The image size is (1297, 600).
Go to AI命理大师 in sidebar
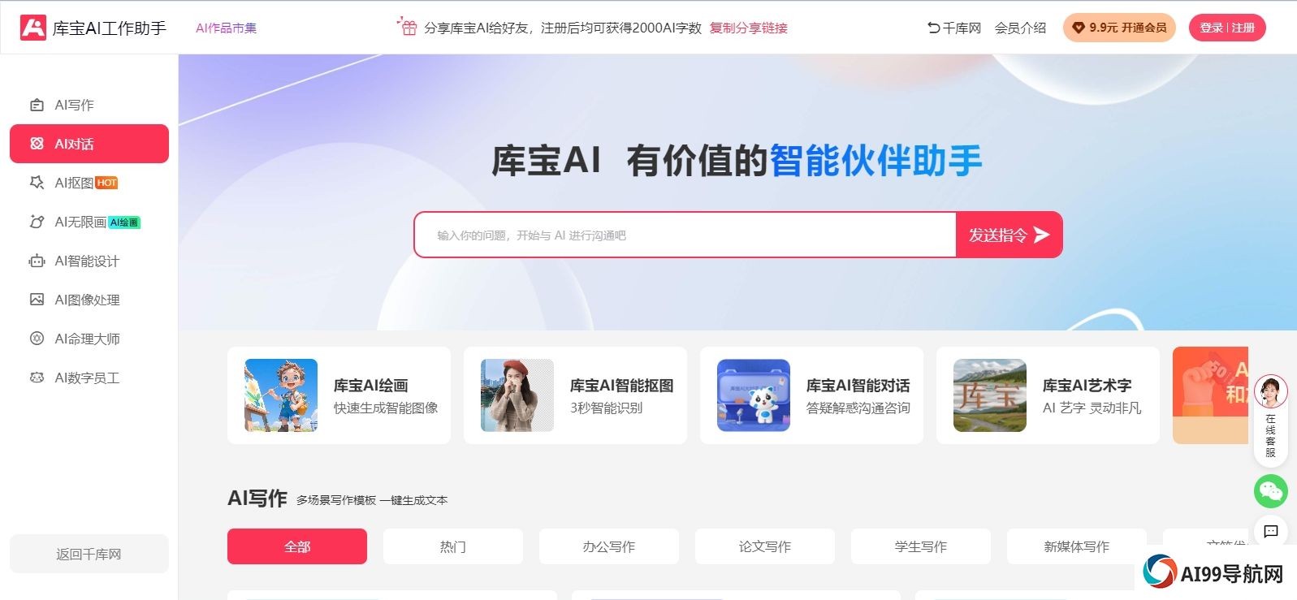[89, 339]
